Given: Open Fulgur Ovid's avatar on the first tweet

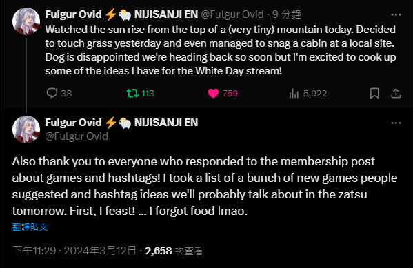Looking at the screenshot, I should pos(26,21).
